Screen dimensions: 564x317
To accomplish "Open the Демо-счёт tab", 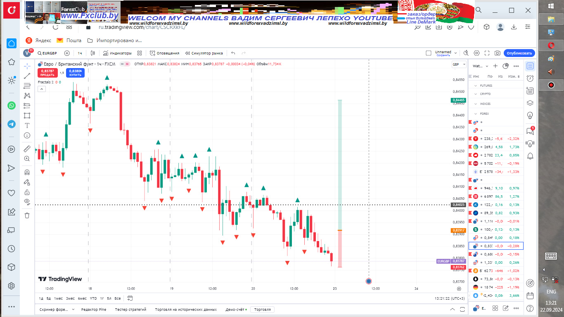I will (x=236, y=309).
